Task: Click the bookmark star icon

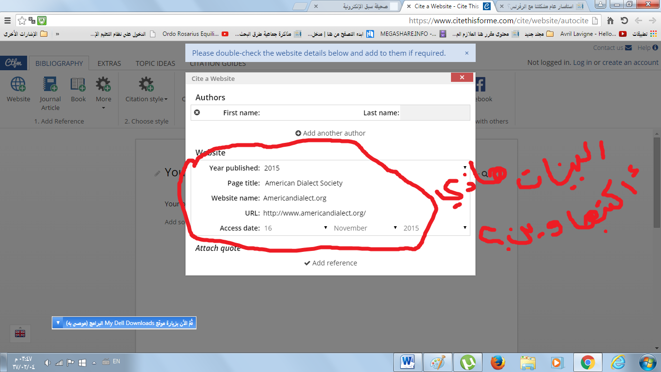Action: tap(22, 20)
